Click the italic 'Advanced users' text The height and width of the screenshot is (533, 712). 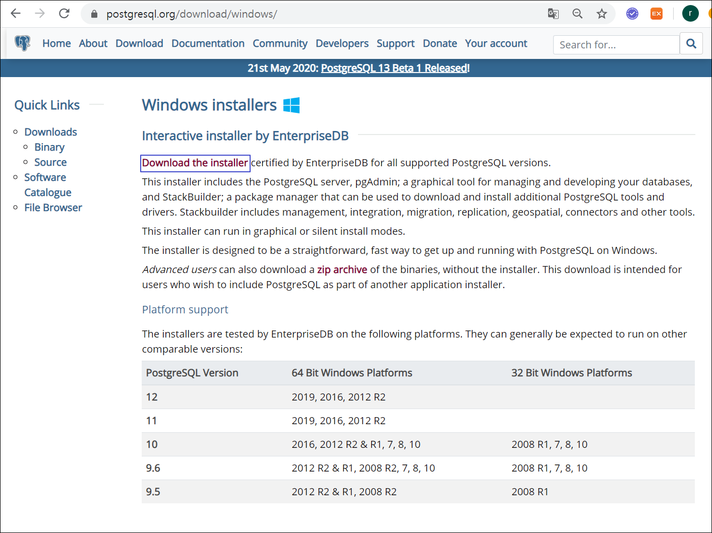coord(180,270)
